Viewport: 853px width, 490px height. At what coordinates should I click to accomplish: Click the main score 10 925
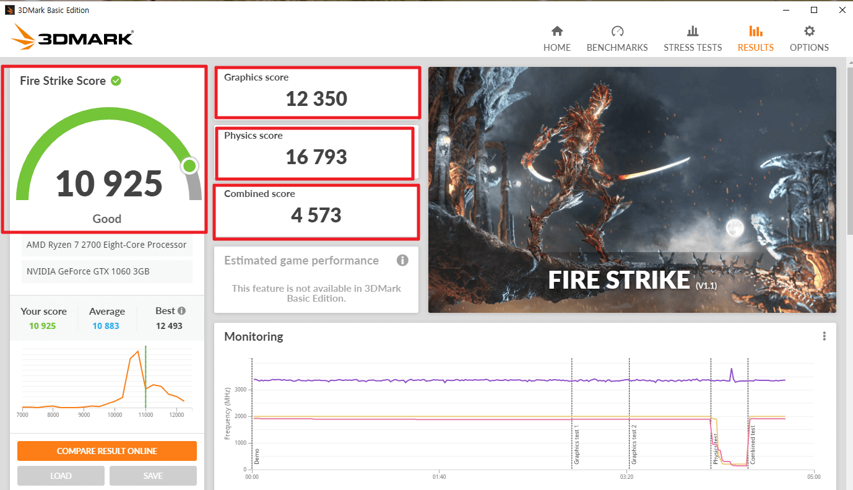[x=109, y=184]
